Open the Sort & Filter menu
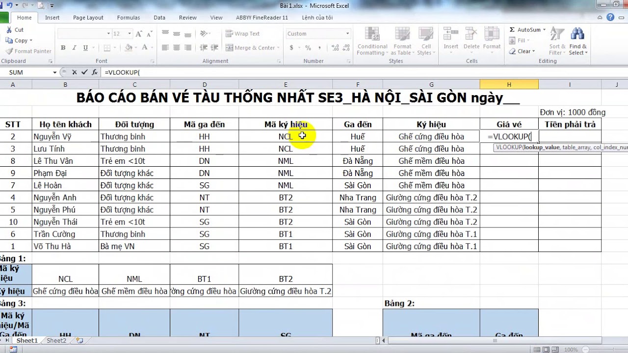The image size is (628, 353). coord(557,41)
